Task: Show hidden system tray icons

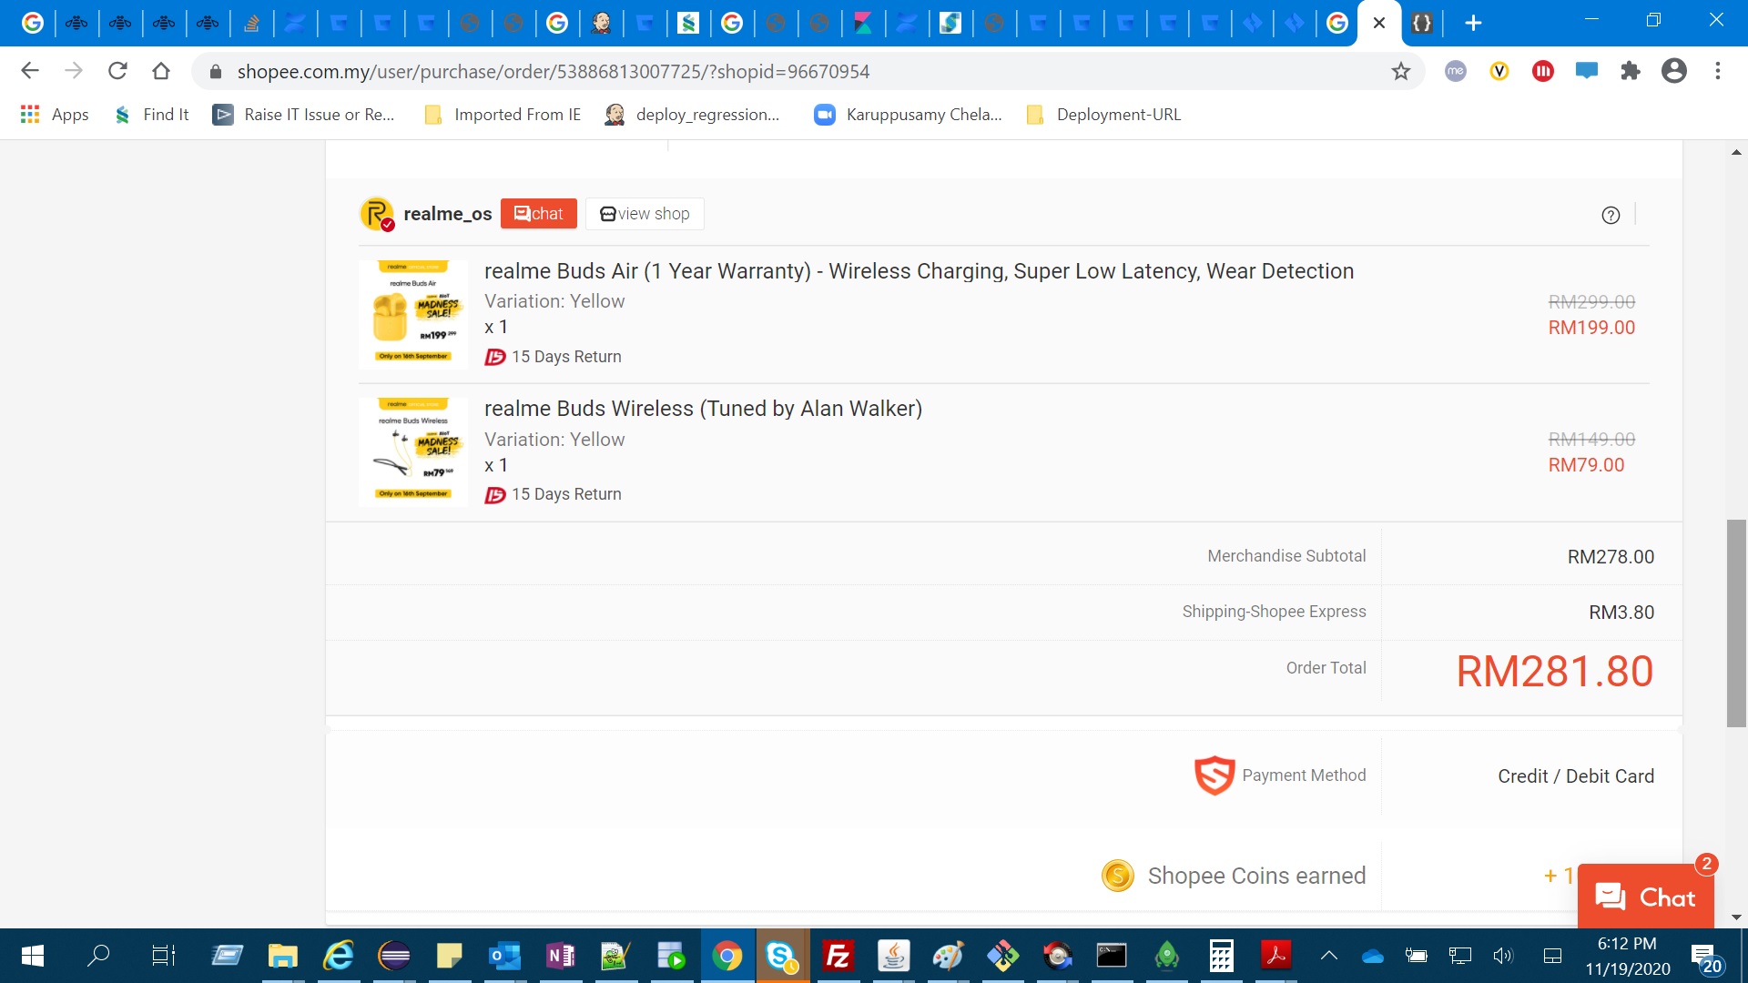Action: 1329,956
